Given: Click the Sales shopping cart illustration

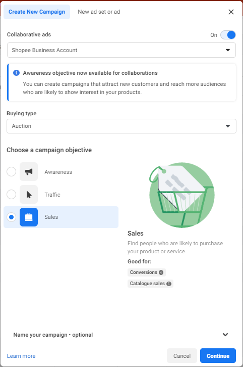Looking at the screenshot, I should [x=181, y=195].
